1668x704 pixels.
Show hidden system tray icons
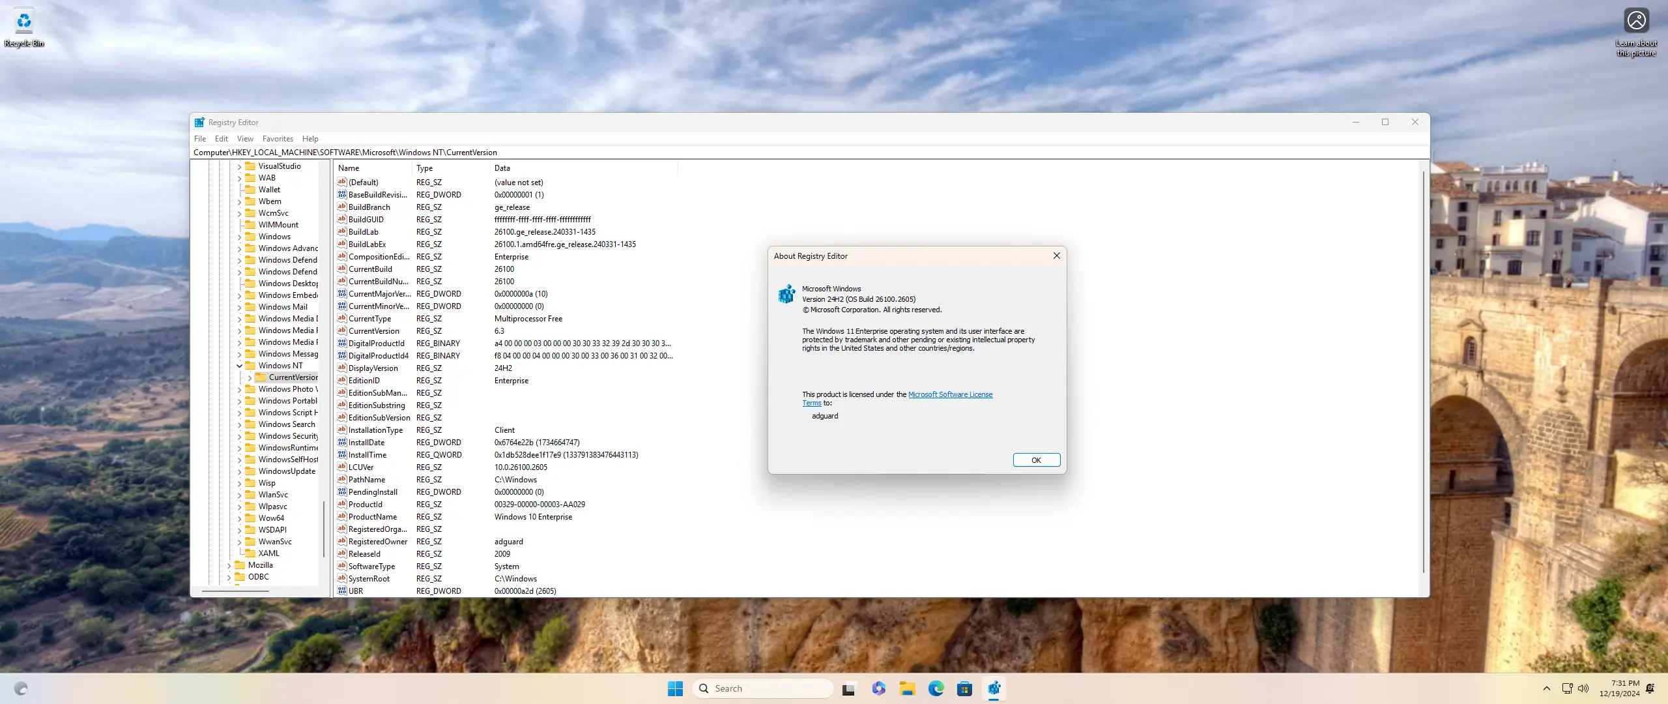point(1546,688)
